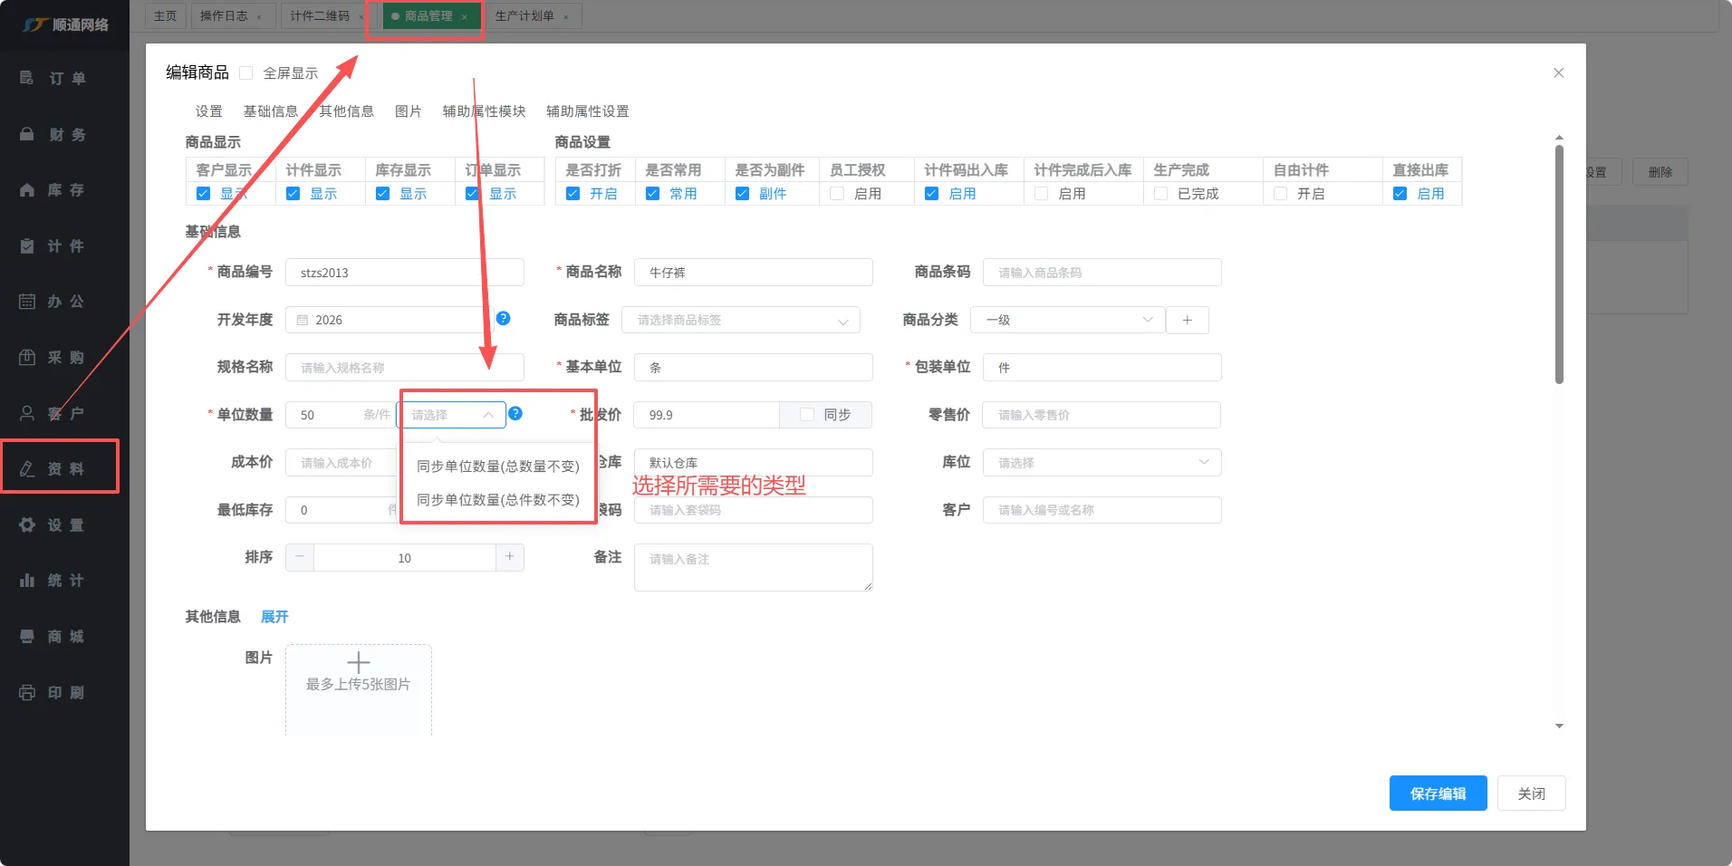Screen dimensions: 1732x866
Task: Click the 统计 statistics chart icon
Action: point(27,581)
